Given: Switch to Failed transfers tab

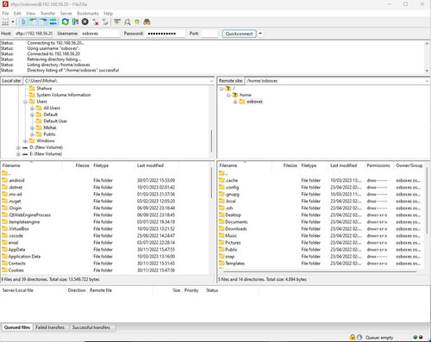Looking at the screenshot, I should point(50,327).
